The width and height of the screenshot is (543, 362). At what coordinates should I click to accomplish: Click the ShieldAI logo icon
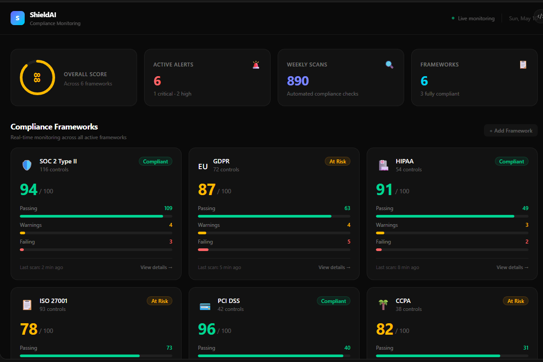[18, 18]
